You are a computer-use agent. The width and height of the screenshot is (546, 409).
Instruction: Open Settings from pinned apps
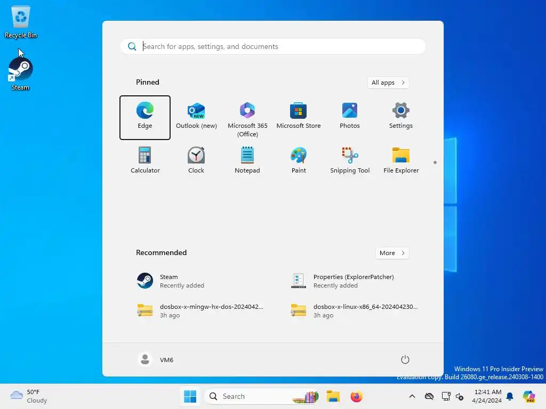click(x=401, y=118)
